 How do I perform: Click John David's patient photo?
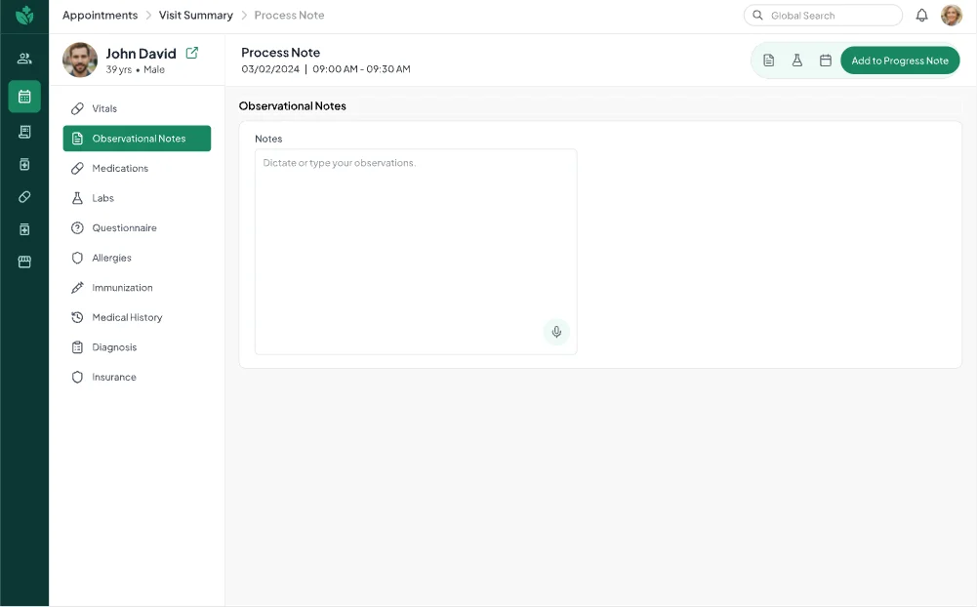[x=80, y=60]
